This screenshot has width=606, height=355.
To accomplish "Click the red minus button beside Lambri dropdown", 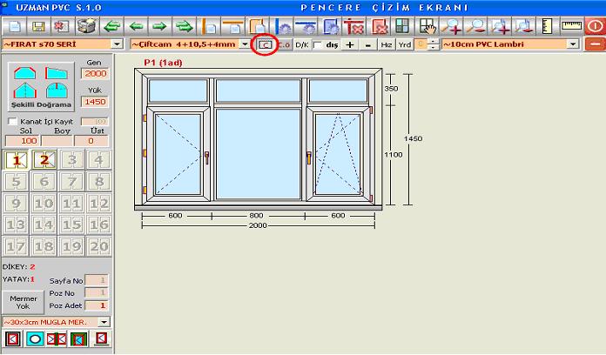I will coord(595,44).
